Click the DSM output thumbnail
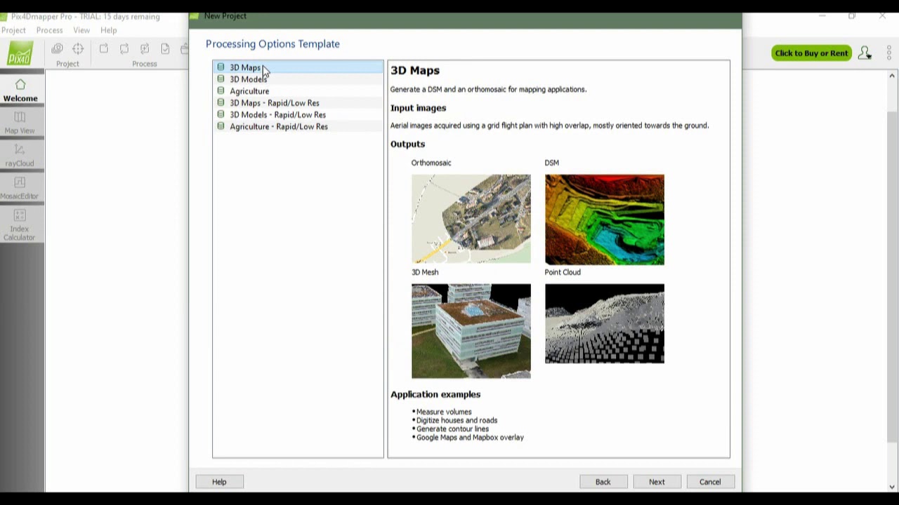Screen dimensions: 899x505 point(605,220)
